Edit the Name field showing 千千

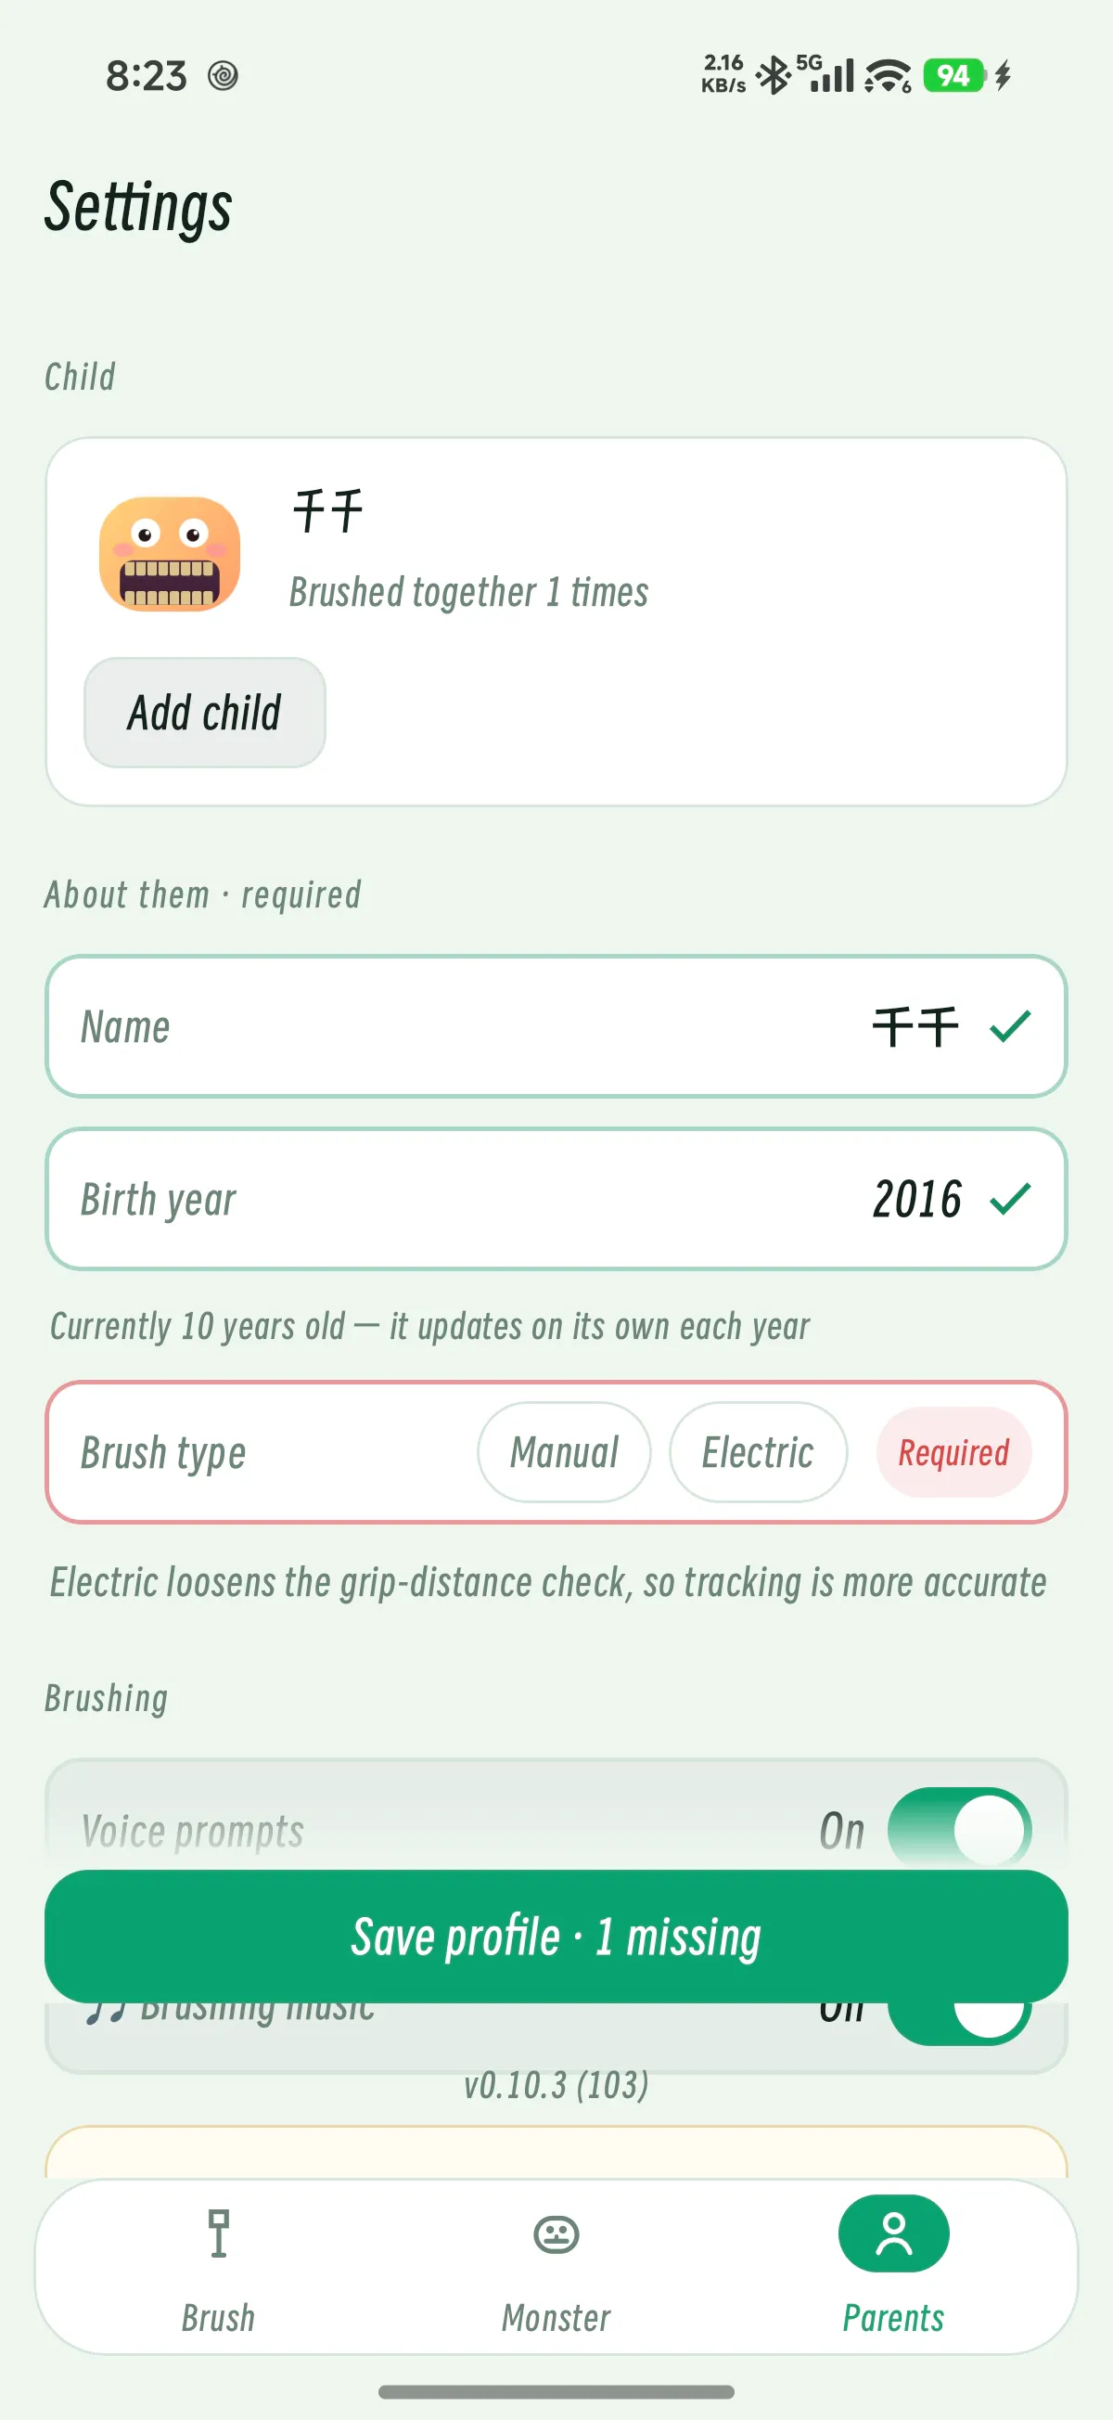(x=556, y=1026)
